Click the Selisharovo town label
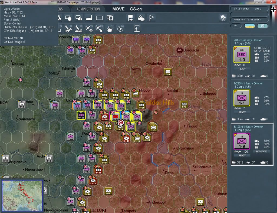The image size is (277, 213). click(202, 167)
